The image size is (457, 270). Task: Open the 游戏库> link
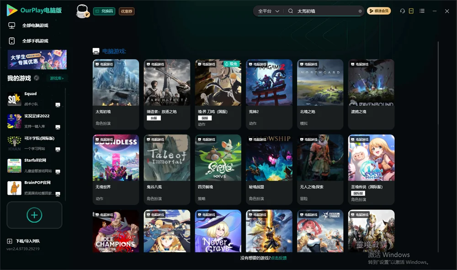click(x=57, y=78)
